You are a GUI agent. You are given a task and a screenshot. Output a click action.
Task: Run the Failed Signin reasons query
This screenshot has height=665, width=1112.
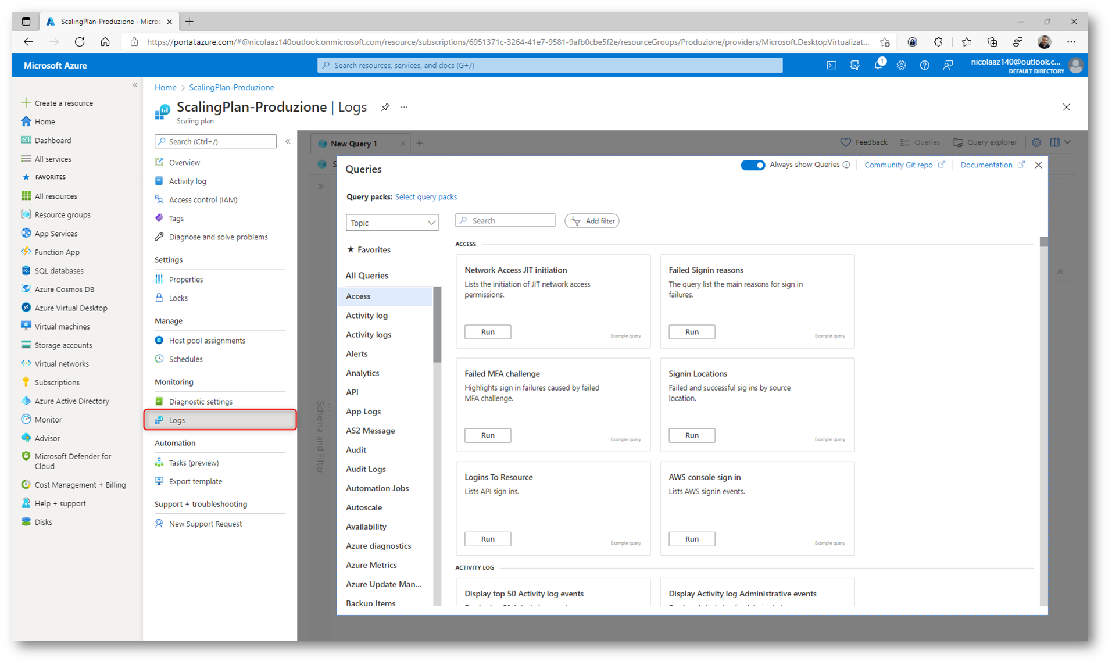692,332
